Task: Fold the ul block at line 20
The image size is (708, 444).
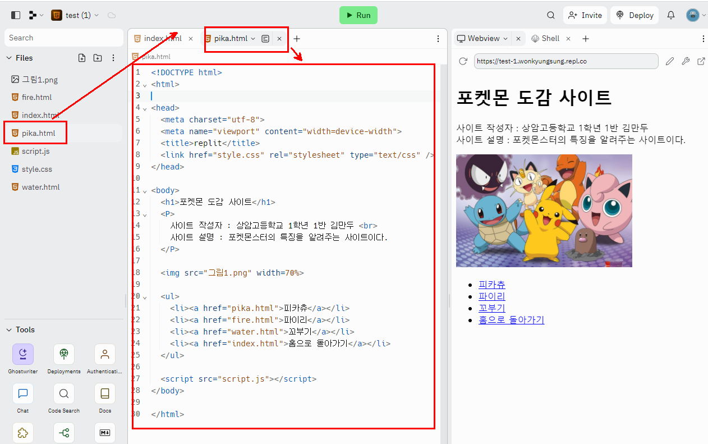Action: click(145, 297)
